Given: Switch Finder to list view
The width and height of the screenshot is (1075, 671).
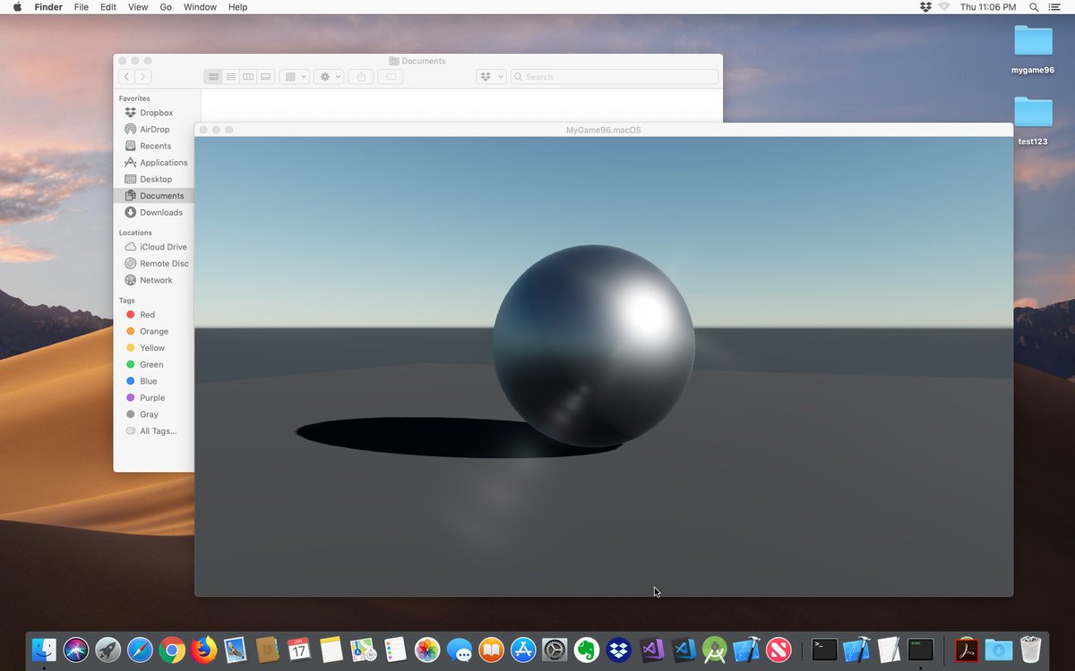Looking at the screenshot, I should point(231,77).
